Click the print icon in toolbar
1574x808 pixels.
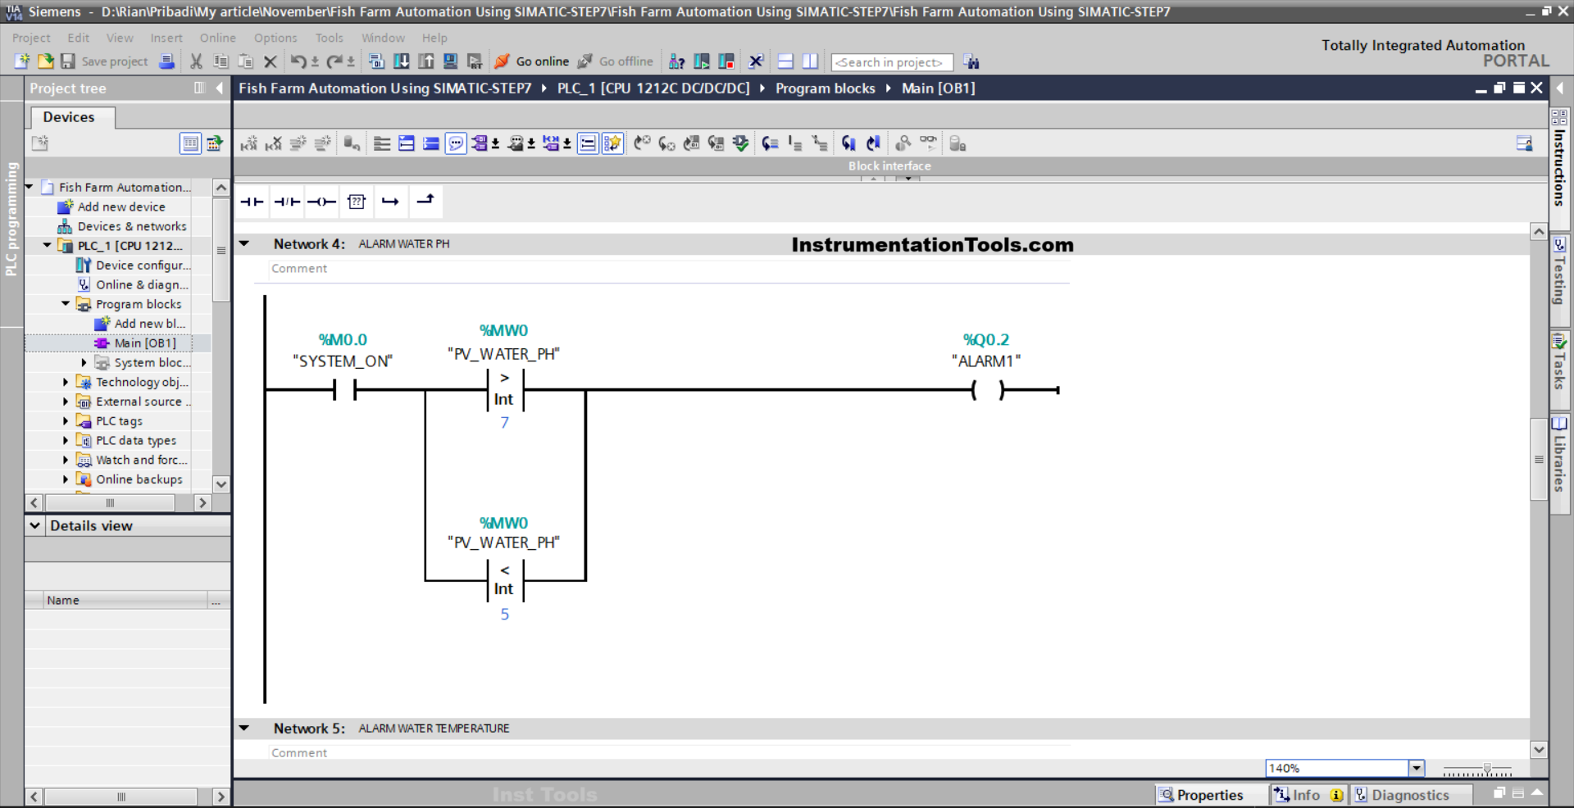(x=166, y=61)
